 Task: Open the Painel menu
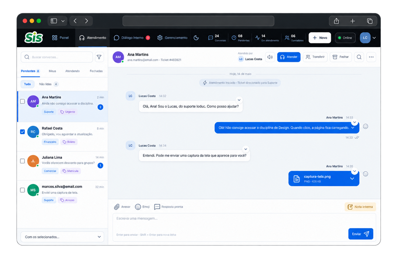pos(60,38)
